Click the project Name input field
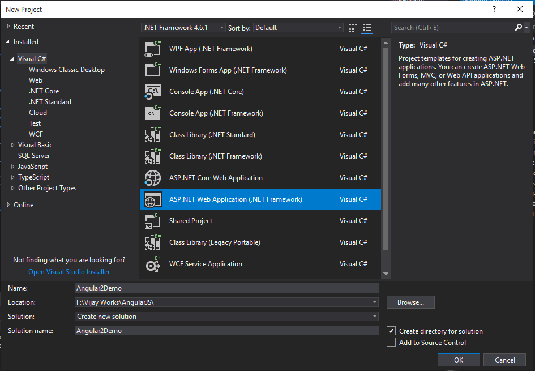This screenshot has width=535, height=371. click(x=226, y=288)
